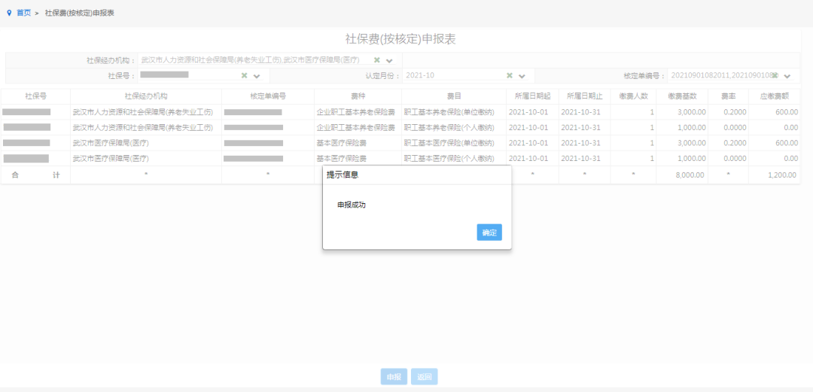
Task: Click the 合计 label in the totals row
Action: click(35, 175)
